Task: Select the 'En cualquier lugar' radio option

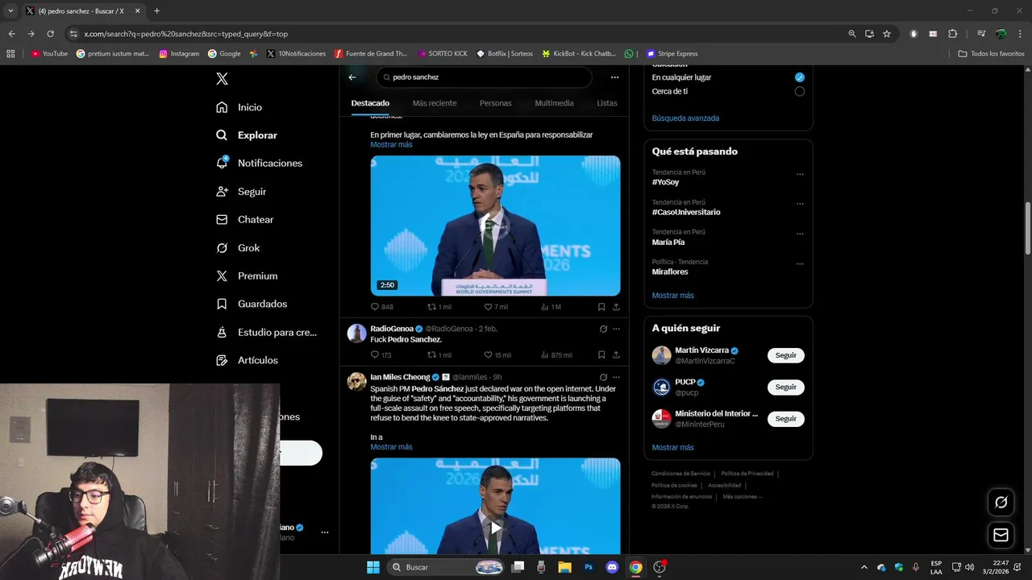Action: pyautogui.click(x=800, y=77)
